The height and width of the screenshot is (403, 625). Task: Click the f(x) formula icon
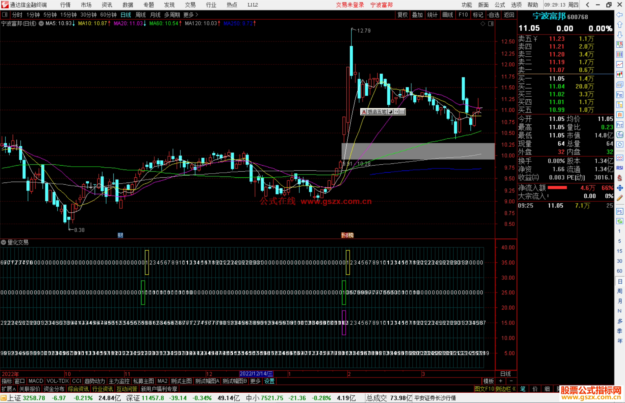(x=620, y=135)
